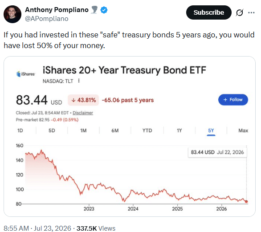The height and width of the screenshot is (232, 261).
Task: Click the iShares logo icon
Action: point(26,74)
